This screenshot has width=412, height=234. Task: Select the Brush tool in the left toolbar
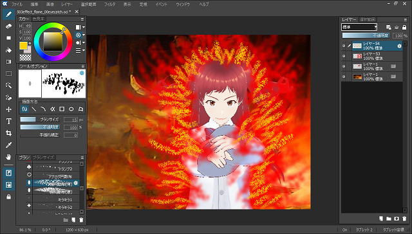click(8, 14)
